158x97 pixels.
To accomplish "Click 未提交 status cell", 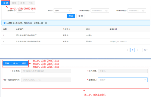I will pos(89,35).
